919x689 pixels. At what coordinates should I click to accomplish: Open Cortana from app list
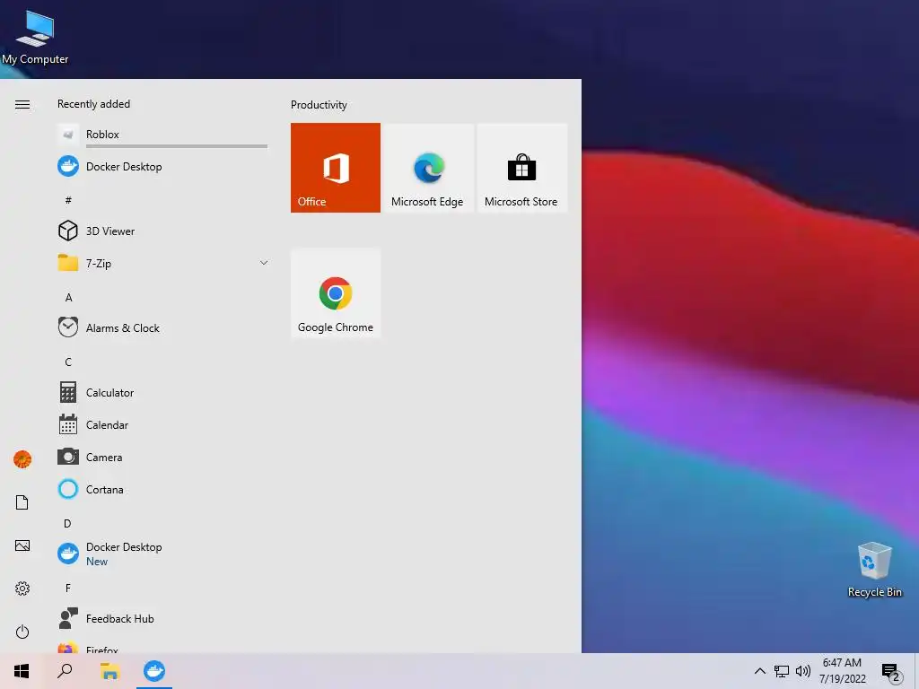point(162,489)
